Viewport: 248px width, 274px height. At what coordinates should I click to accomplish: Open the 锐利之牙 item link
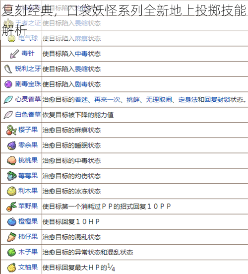click(28, 68)
